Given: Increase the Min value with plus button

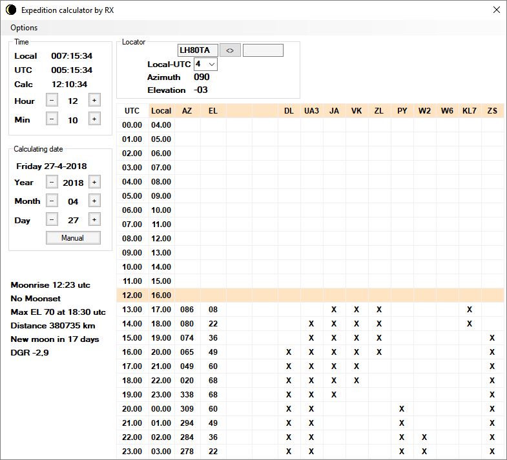Looking at the screenshot, I should click(x=94, y=119).
